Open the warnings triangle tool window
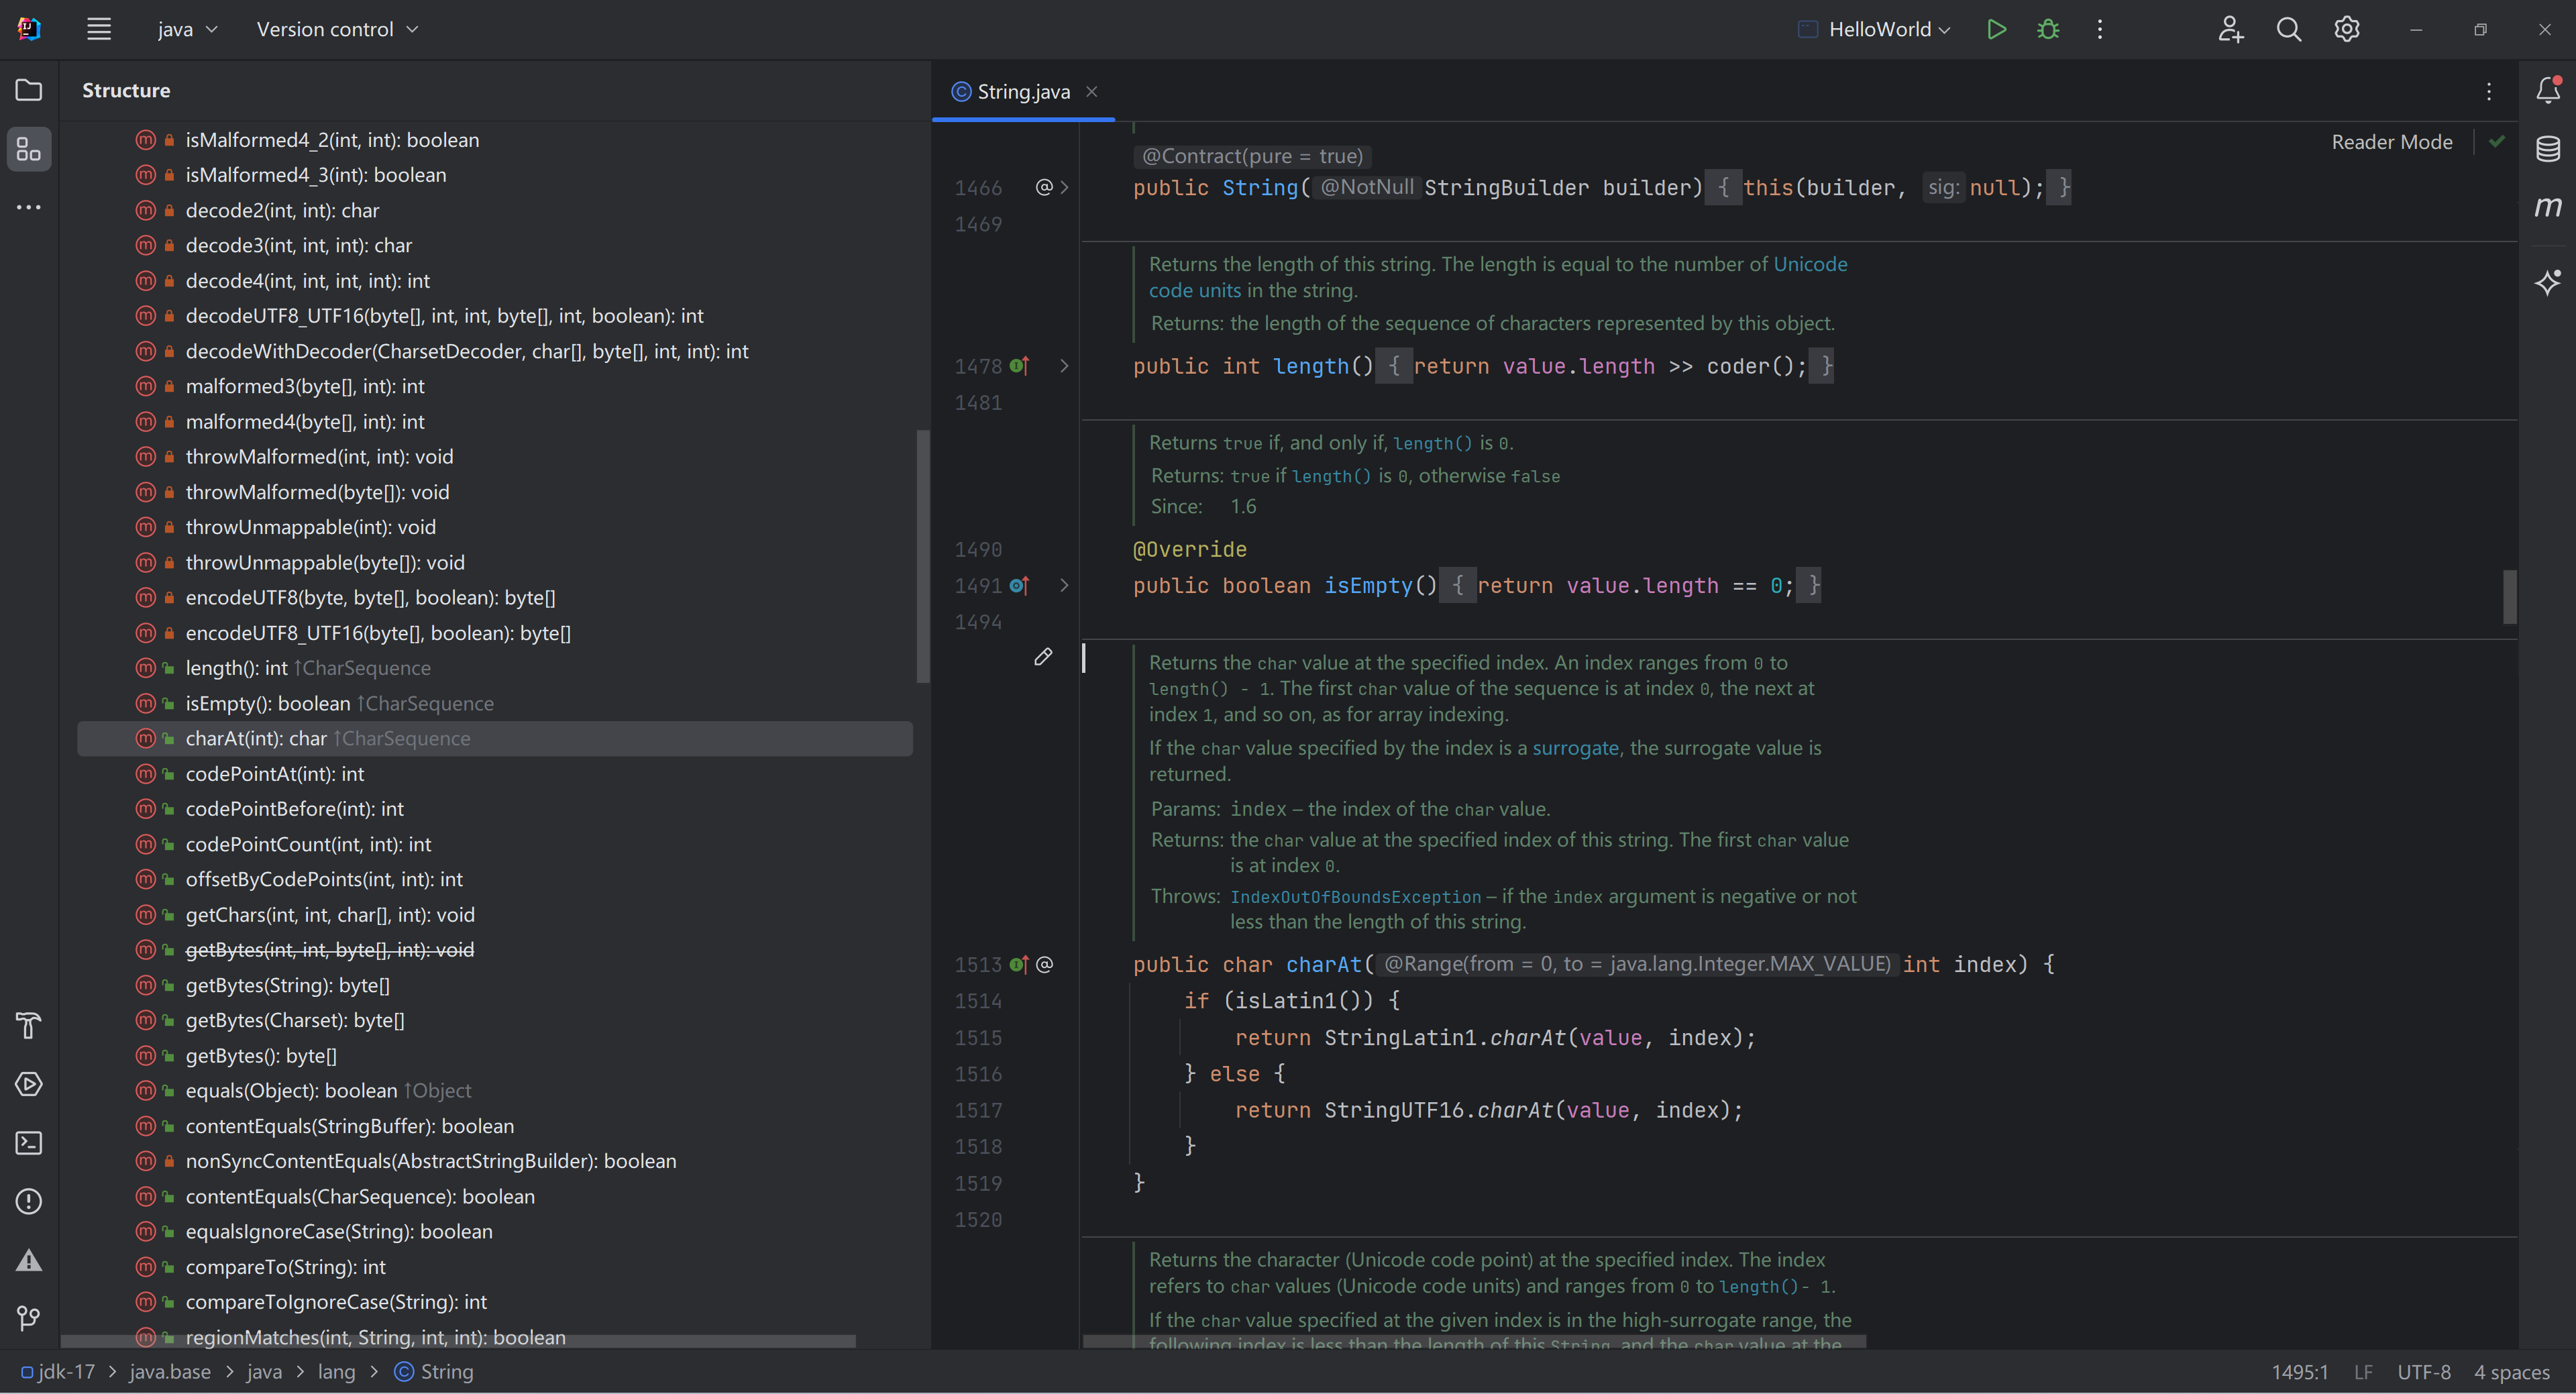 (29, 1260)
